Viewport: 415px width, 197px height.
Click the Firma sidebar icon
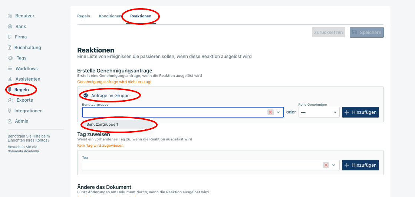tap(10, 37)
